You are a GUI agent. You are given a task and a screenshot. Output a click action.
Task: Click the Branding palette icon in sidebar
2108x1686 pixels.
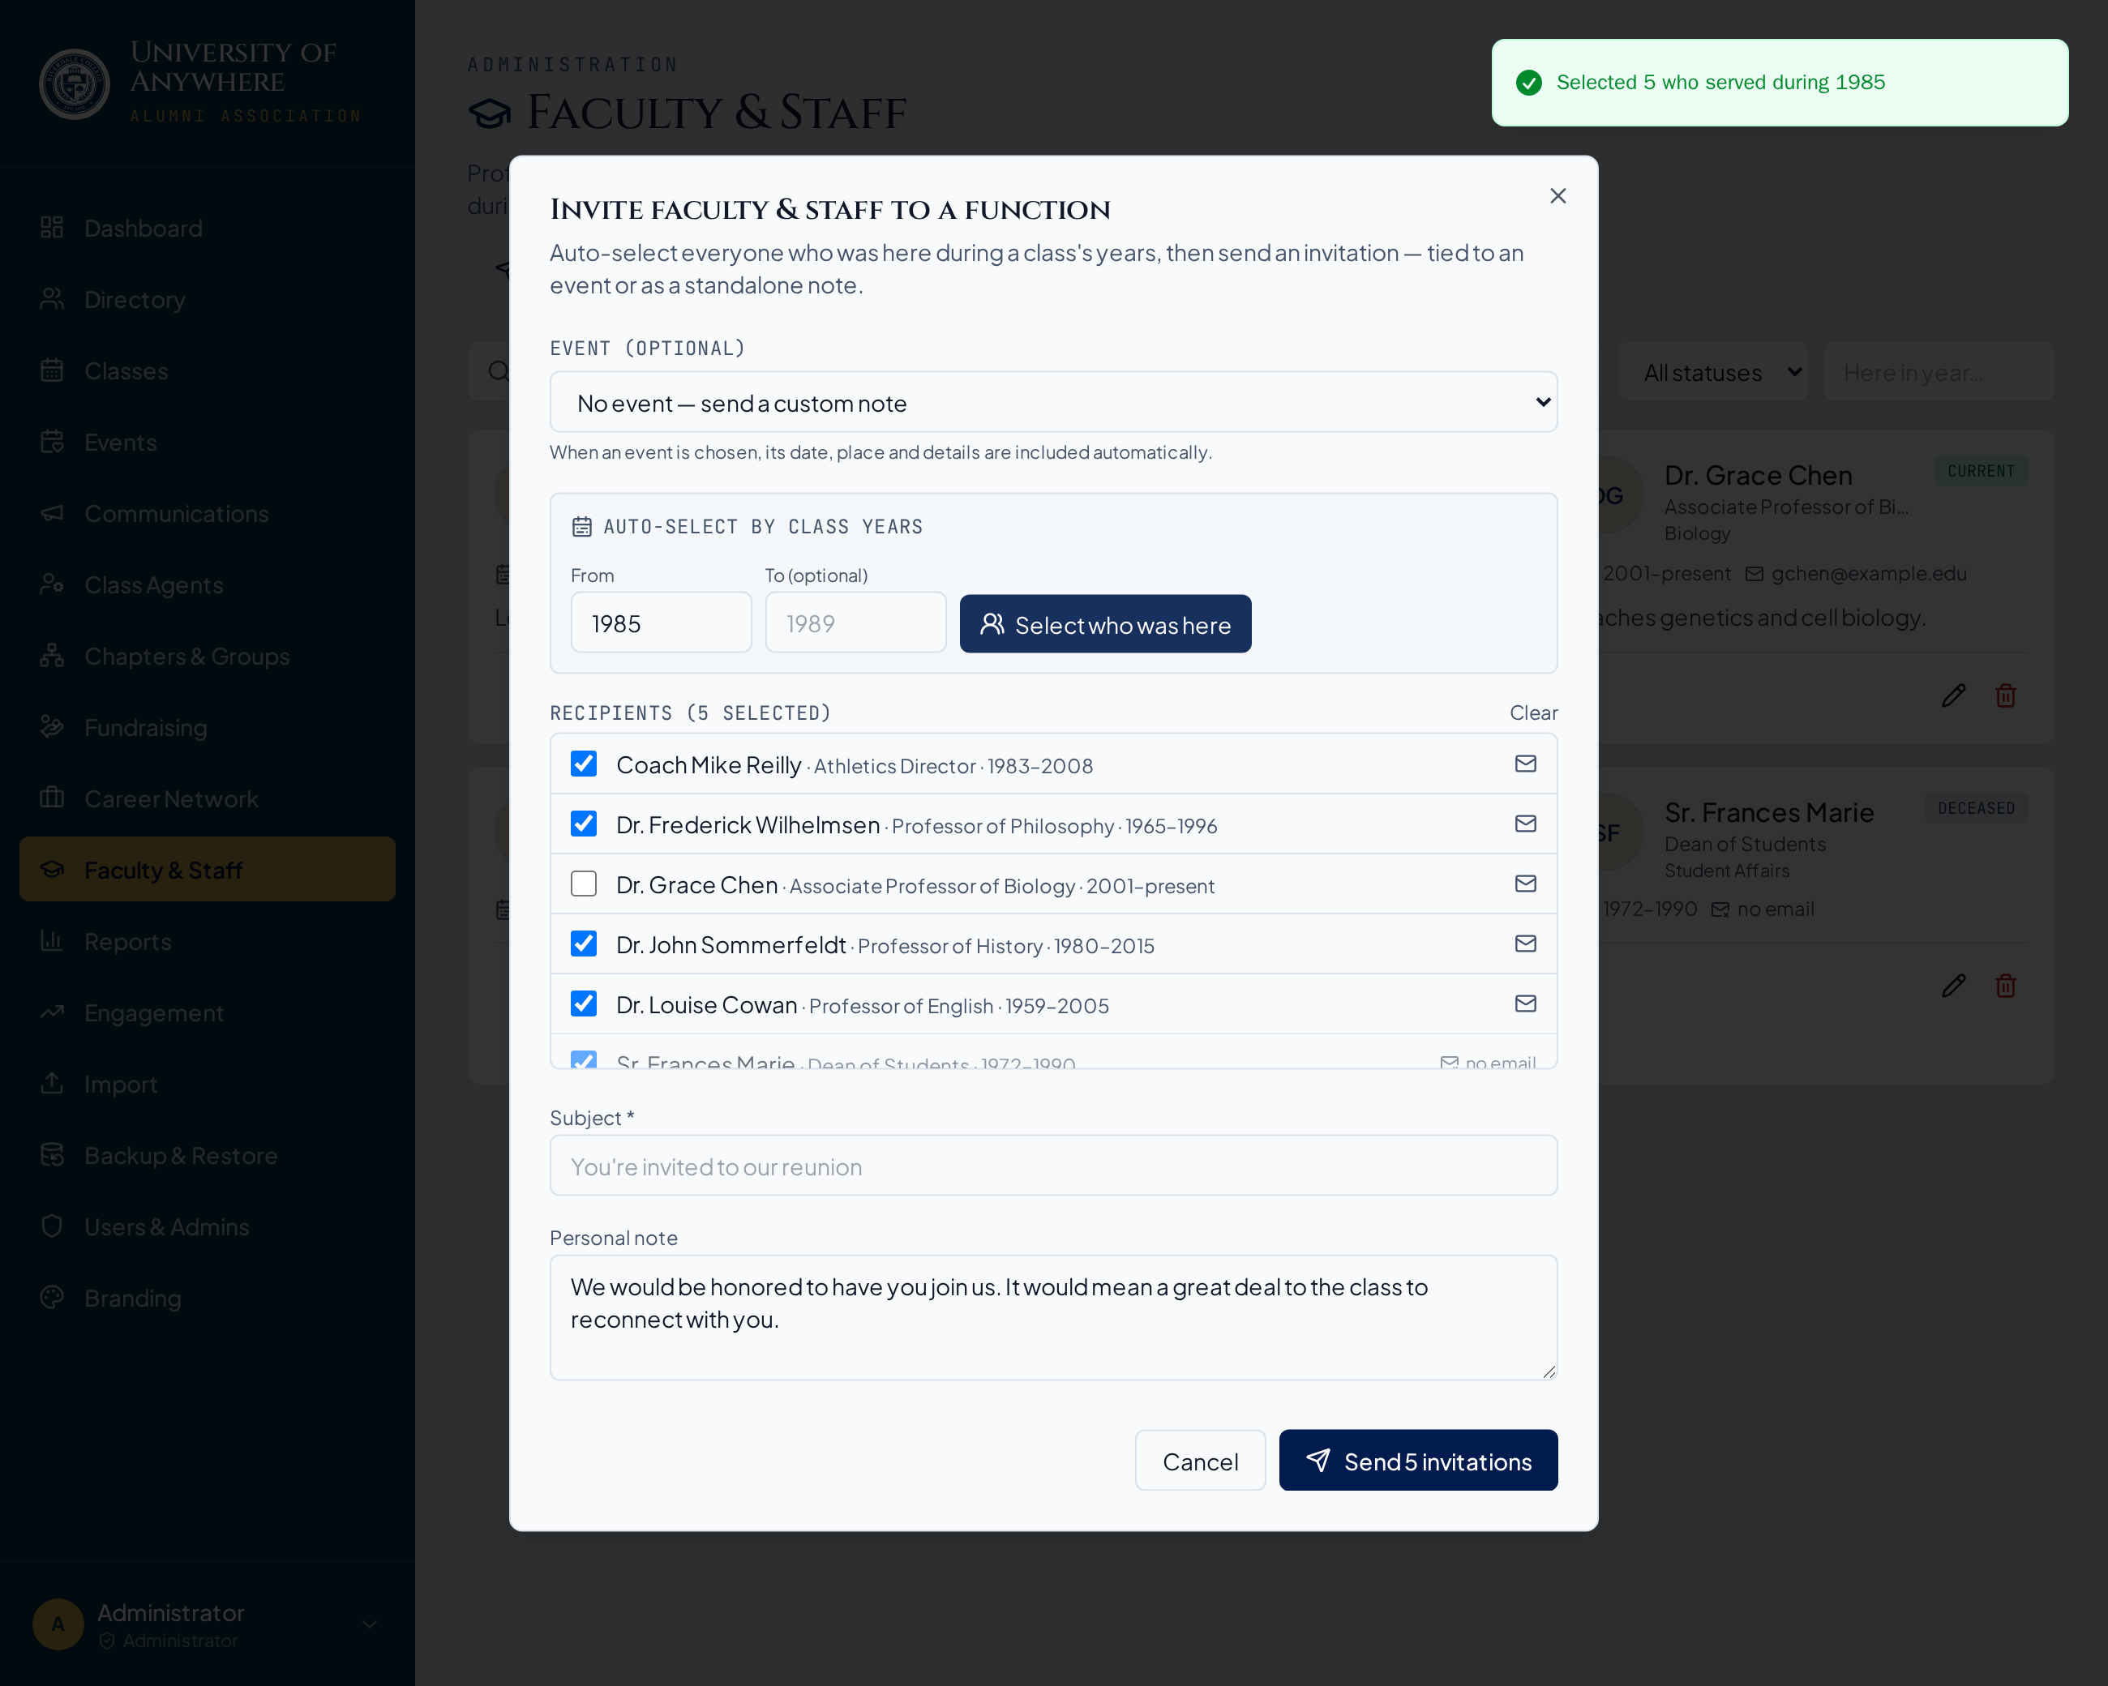tap(52, 1297)
